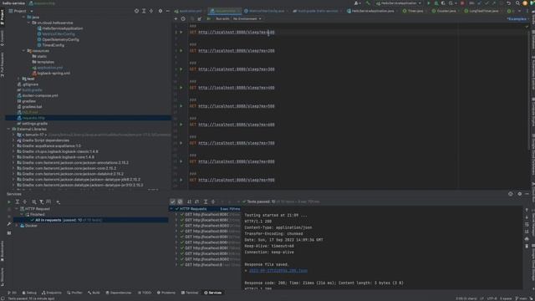Click the sleep ms=600 URL link
Screen dimensions: 535x301
pos(236,125)
